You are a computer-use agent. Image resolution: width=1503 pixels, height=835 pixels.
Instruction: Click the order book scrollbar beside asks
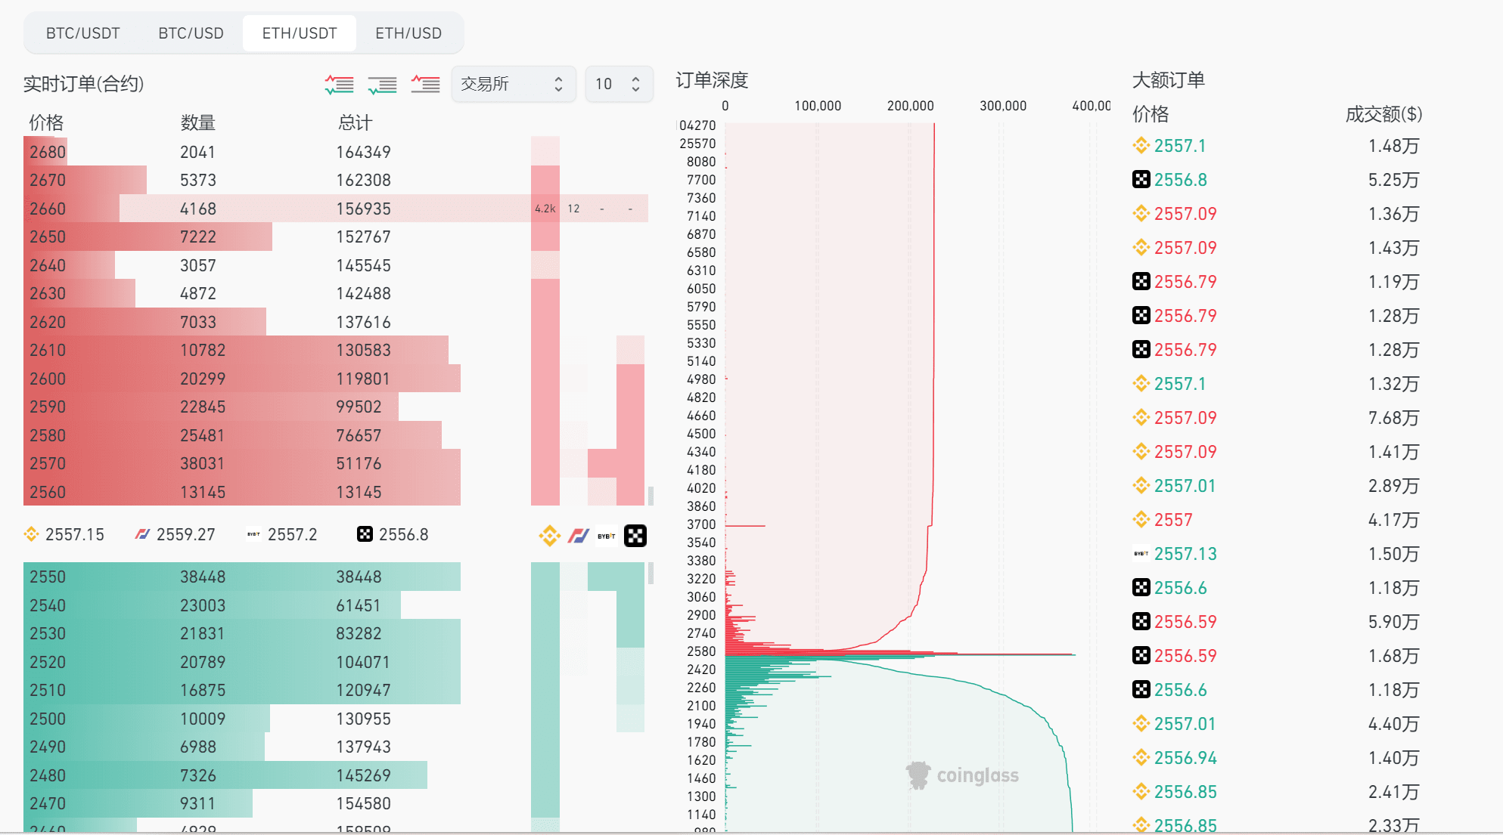point(651,496)
